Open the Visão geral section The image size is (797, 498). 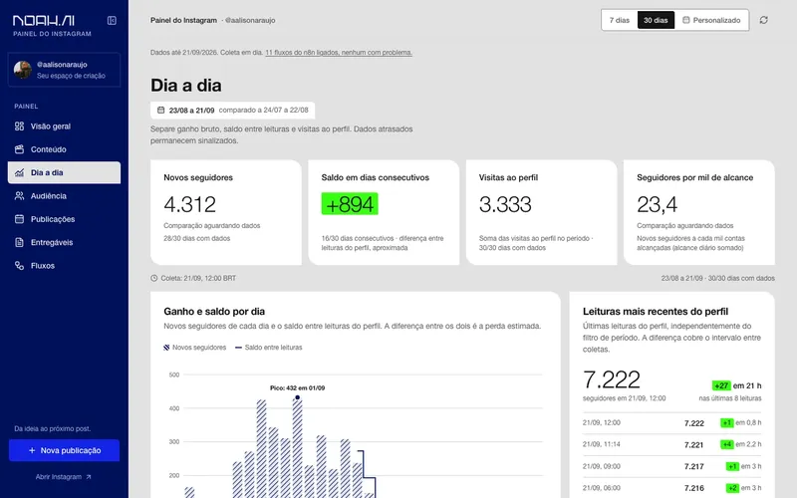(64, 126)
